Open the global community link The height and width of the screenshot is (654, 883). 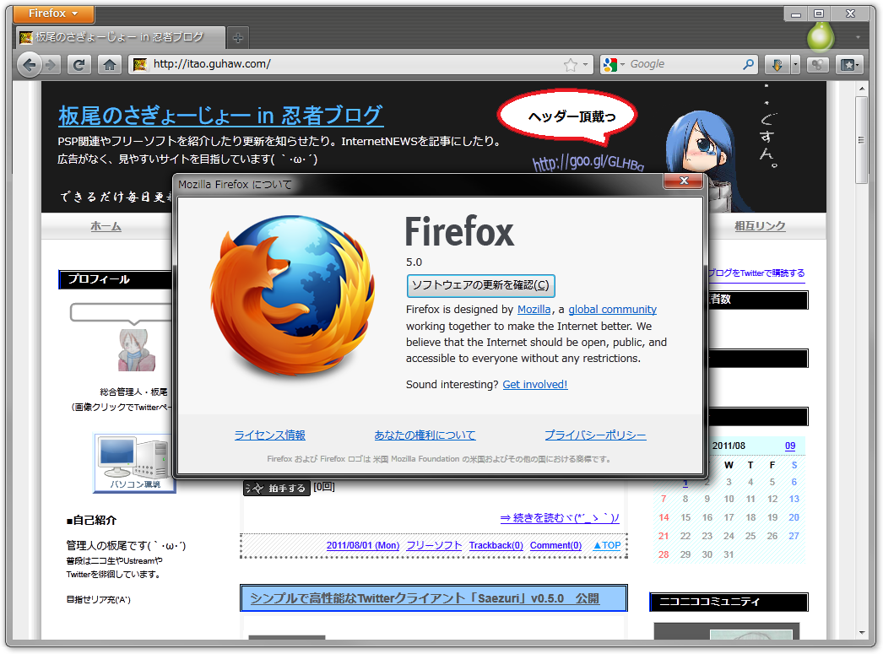pos(613,310)
